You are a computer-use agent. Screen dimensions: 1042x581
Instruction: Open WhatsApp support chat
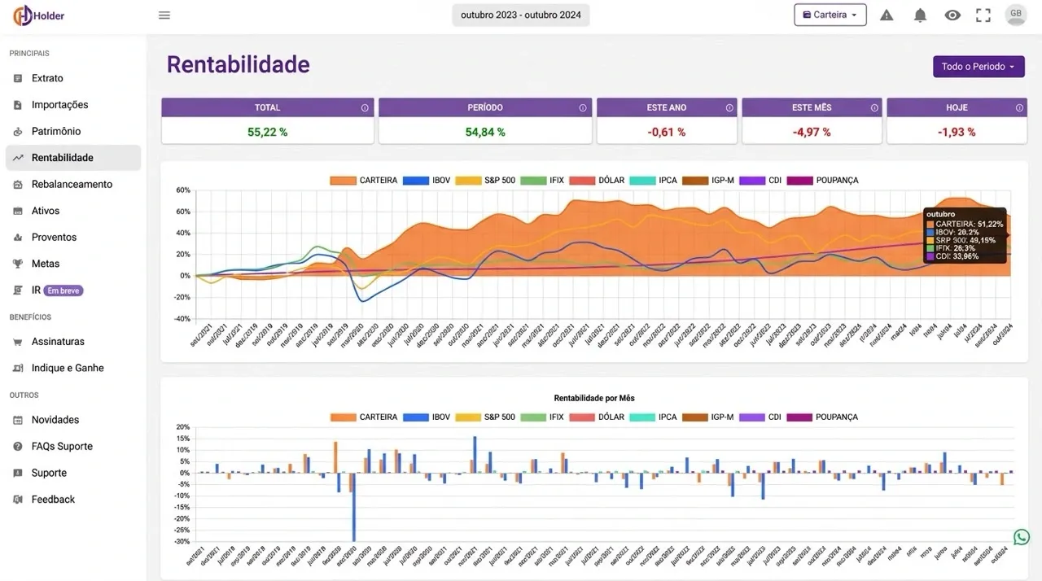coord(1021,537)
